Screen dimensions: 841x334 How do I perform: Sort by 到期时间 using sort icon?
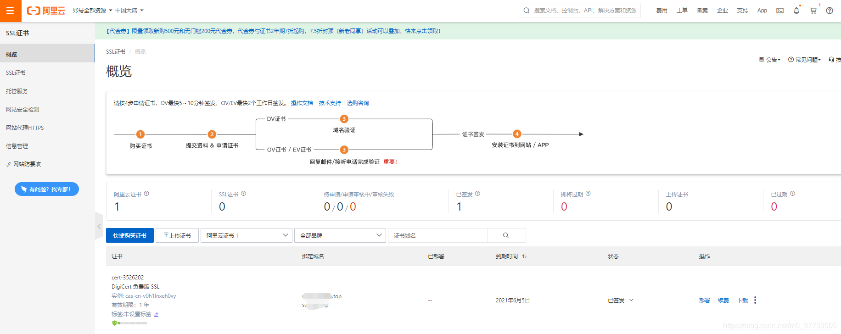pos(524,256)
